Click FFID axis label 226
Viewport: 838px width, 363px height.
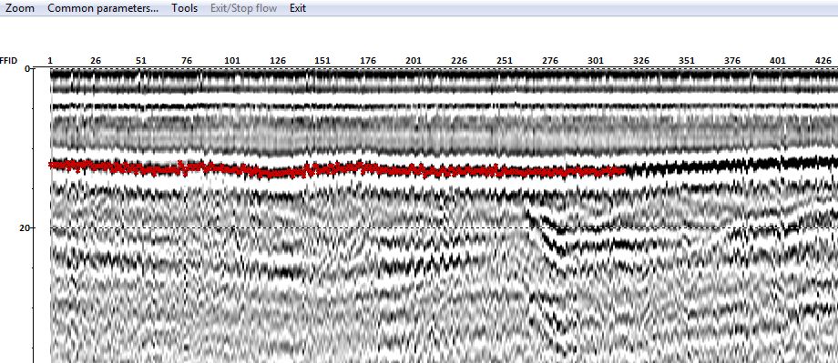[x=459, y=61]
